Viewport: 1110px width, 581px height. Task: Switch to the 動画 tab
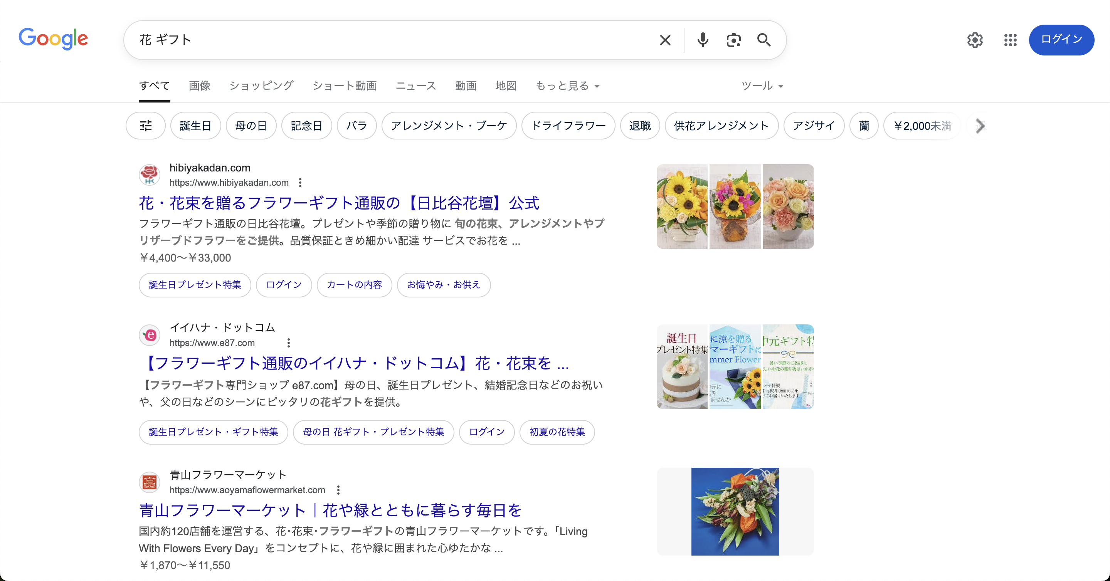466,86
